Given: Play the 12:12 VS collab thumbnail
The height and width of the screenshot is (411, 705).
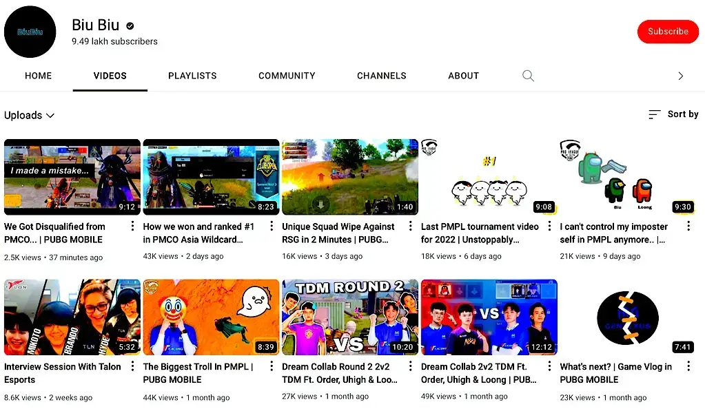Looking at the screenshot, I should tap(489, 317).
